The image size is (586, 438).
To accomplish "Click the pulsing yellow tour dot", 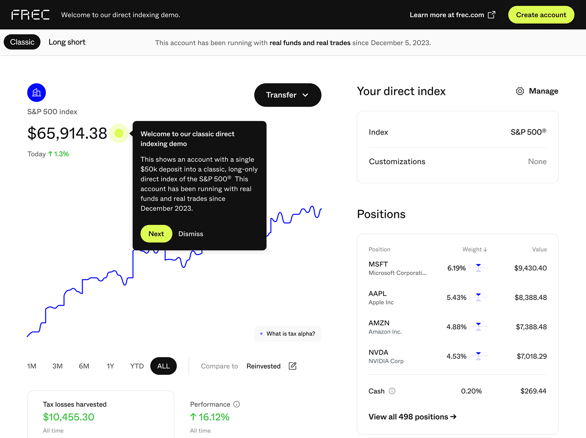I will click(119, 133).
